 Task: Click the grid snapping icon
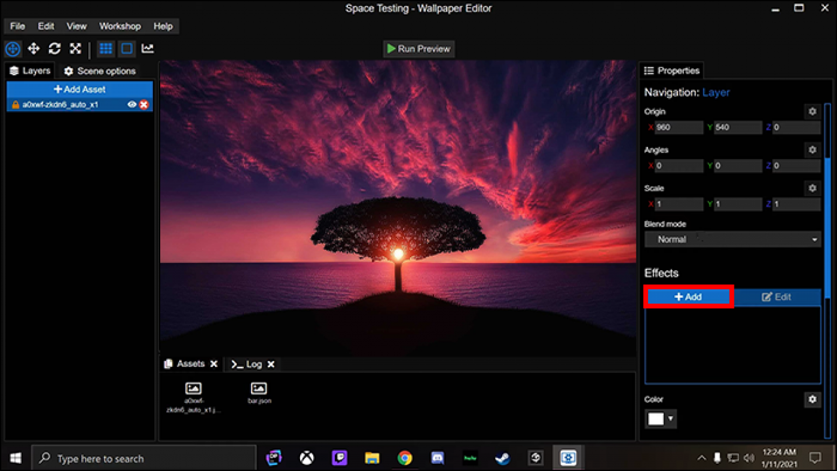(105, 48)
